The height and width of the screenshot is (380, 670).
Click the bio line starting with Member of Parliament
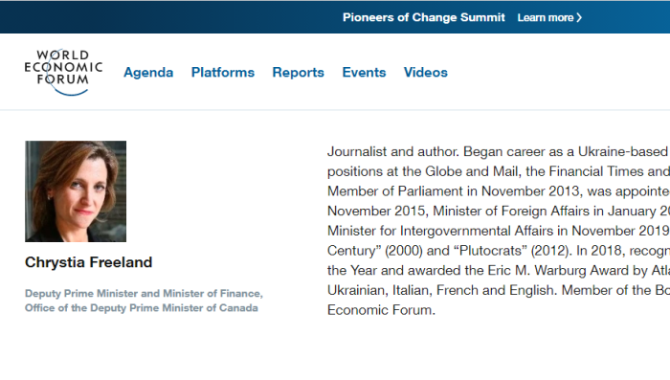click(x=499, y=191)
